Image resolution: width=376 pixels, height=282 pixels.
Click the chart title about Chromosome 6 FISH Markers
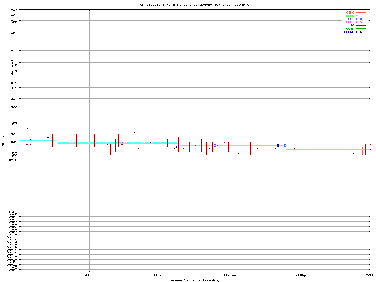[x=194, y=5]
